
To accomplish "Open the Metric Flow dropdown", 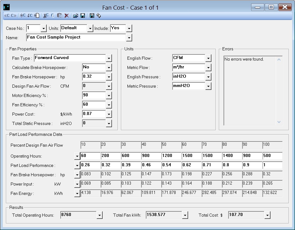I will [208, 67].
